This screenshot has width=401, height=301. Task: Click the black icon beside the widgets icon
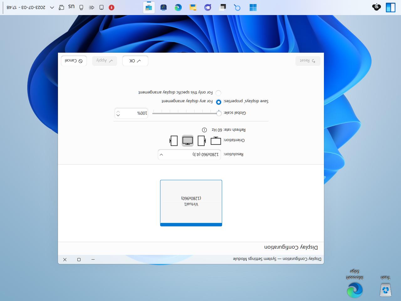[377, 7]
